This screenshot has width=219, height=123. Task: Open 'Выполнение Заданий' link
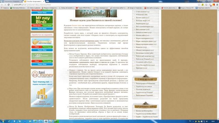144,95
